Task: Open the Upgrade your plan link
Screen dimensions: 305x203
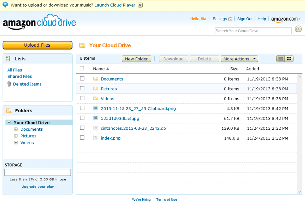Action: pyautogui.click(x=37, y=187)
